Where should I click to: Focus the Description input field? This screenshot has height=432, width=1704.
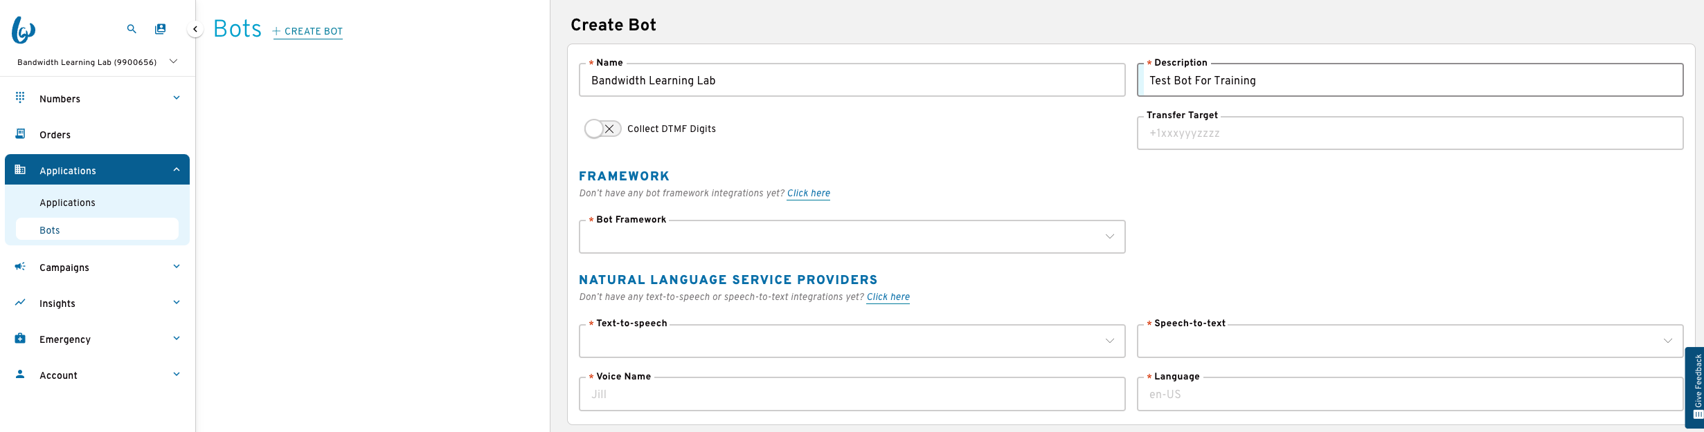click(1410, 80)
